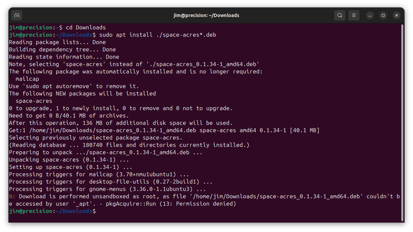Close the terminal window
413x232 pixels.
coord(397,15)
